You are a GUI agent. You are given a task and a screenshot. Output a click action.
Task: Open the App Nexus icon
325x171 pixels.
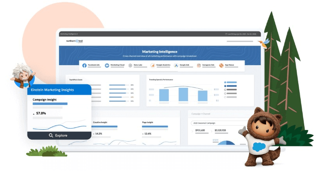[x=221, y=65]
